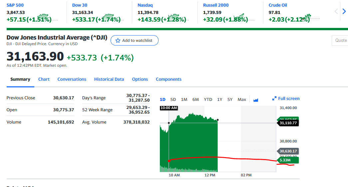Select the 1M chart range
Image resolution: width=348 pixels, height=187 pixels.
tap(184, 100)
